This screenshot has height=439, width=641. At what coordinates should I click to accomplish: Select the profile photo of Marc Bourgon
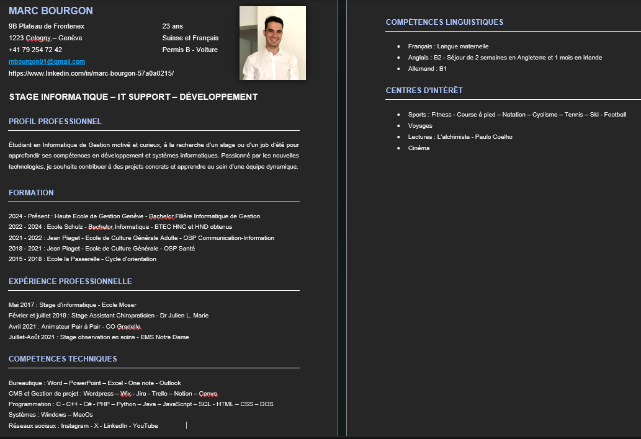point(272,43)
